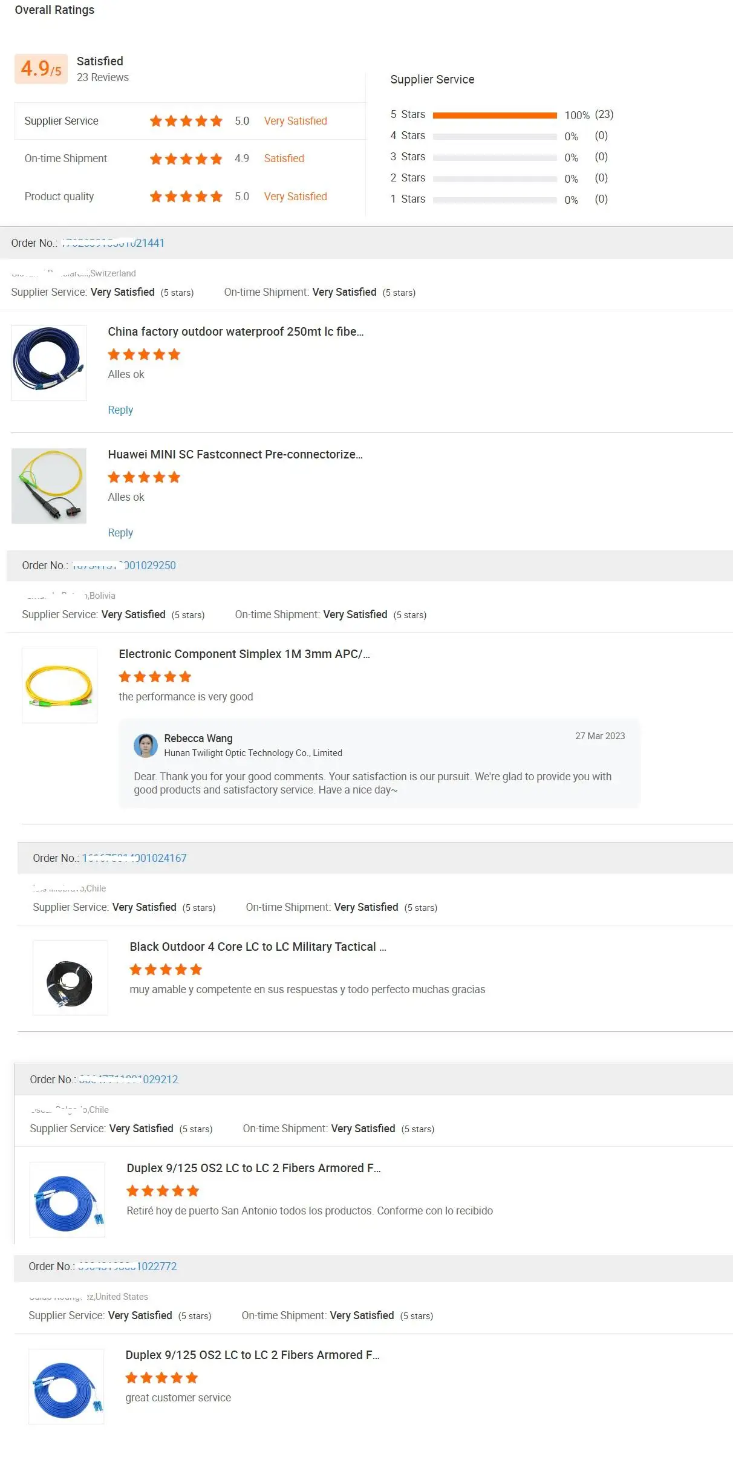This screenshot has width=733, height=1457.
Task: Click stars under Huawei MINI SC product
Action: (x=144, y=477)
